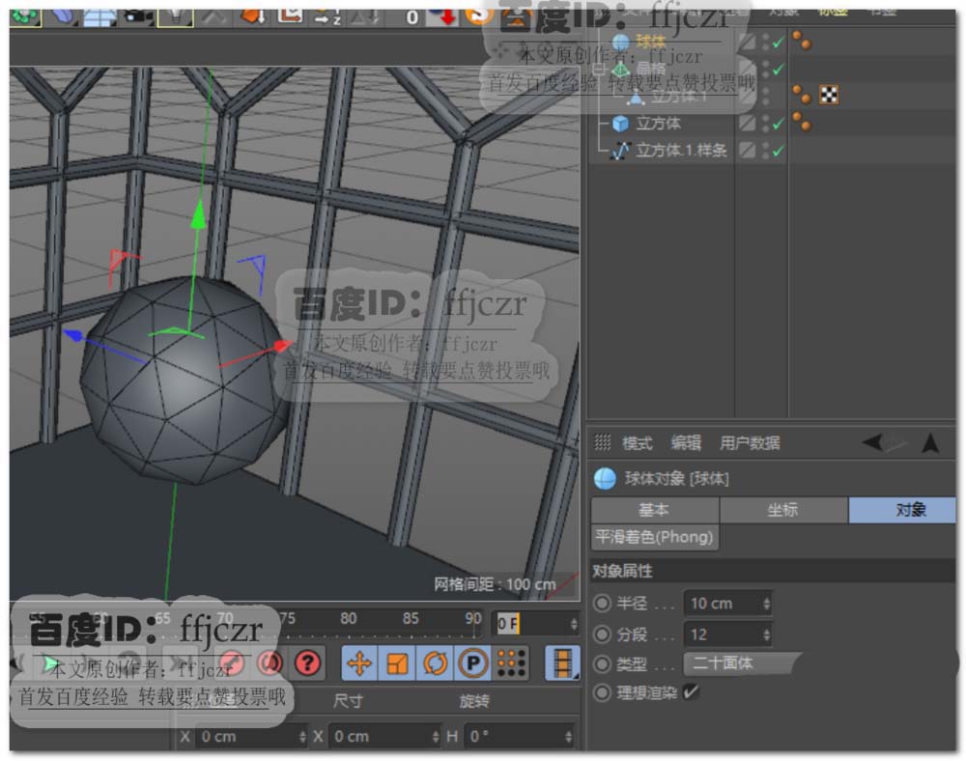Click the dotted grip icon beside 模式
The height and width of the screenshot is (761, 966).
[602, 442]
